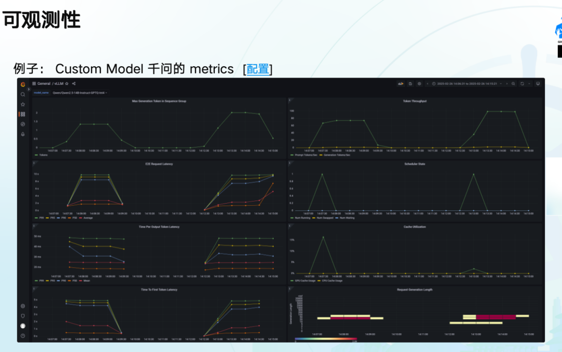This screenshot has height=352, width=562.
Task: Open Time Per Output Token Latency title menu
Action: [x=159, y=227]
